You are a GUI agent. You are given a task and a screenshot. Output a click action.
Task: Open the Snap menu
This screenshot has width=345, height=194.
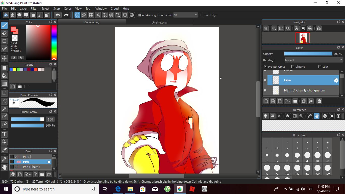click(57, 8)
